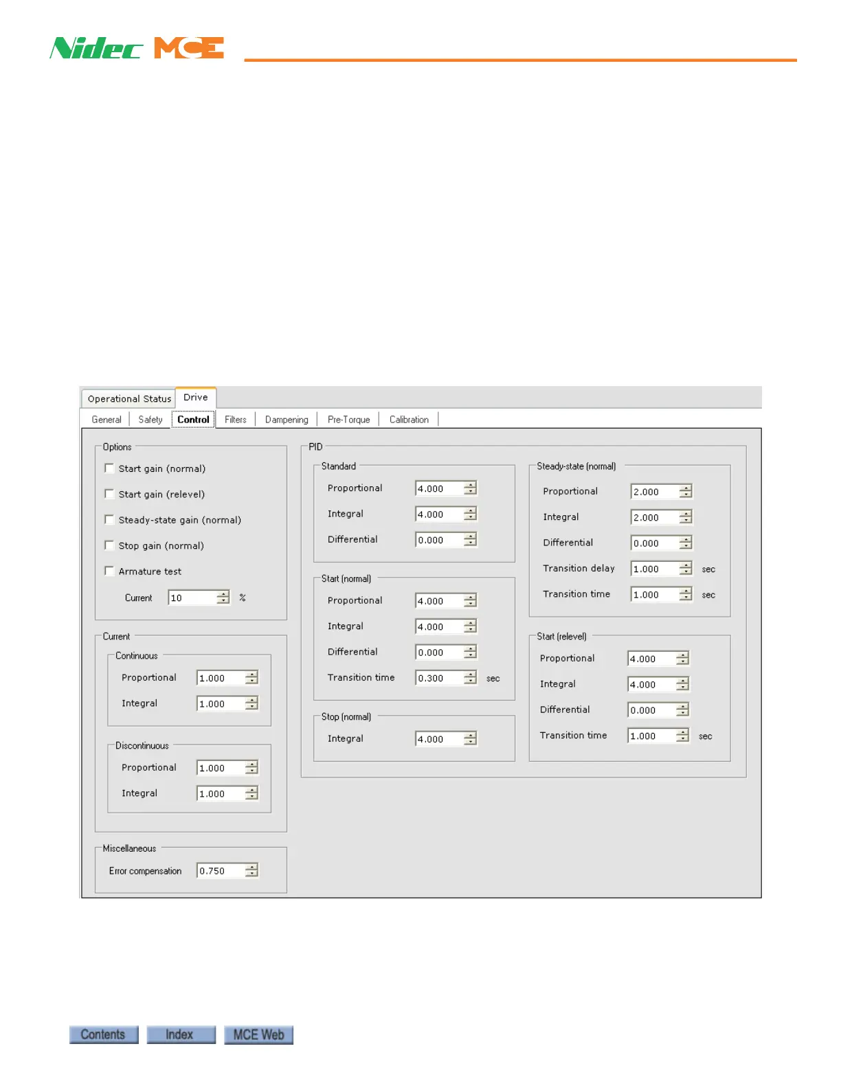
Task: Click the Nidec MCE logo
Action: pyautogui.click(x=137, y=48)
